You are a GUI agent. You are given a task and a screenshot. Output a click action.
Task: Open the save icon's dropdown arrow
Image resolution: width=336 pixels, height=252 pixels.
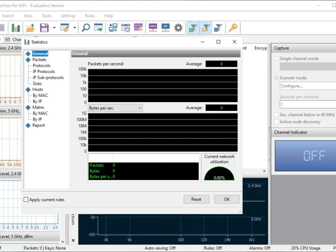point(54,28)
